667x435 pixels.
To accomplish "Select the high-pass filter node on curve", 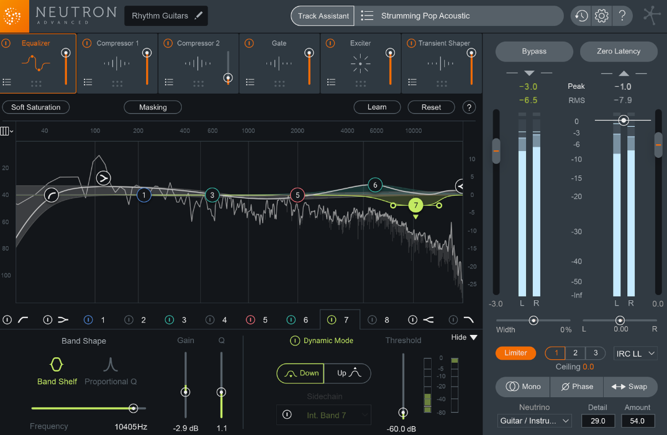I will [x=52, y=195].
